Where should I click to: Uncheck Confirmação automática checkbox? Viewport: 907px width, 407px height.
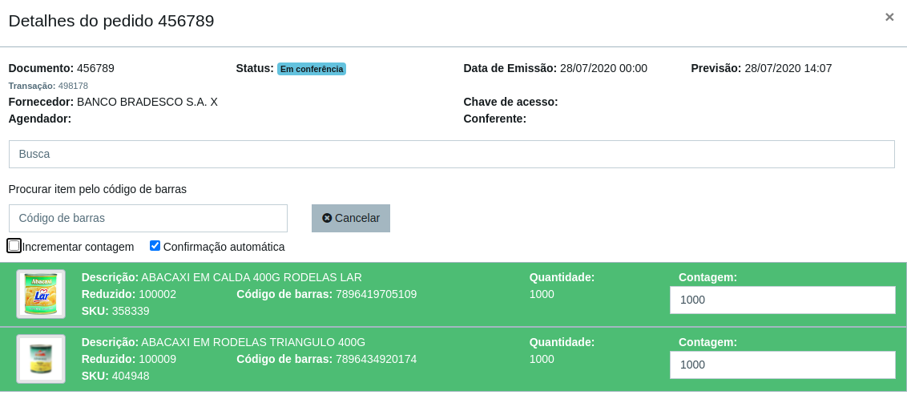coord(155,246)
